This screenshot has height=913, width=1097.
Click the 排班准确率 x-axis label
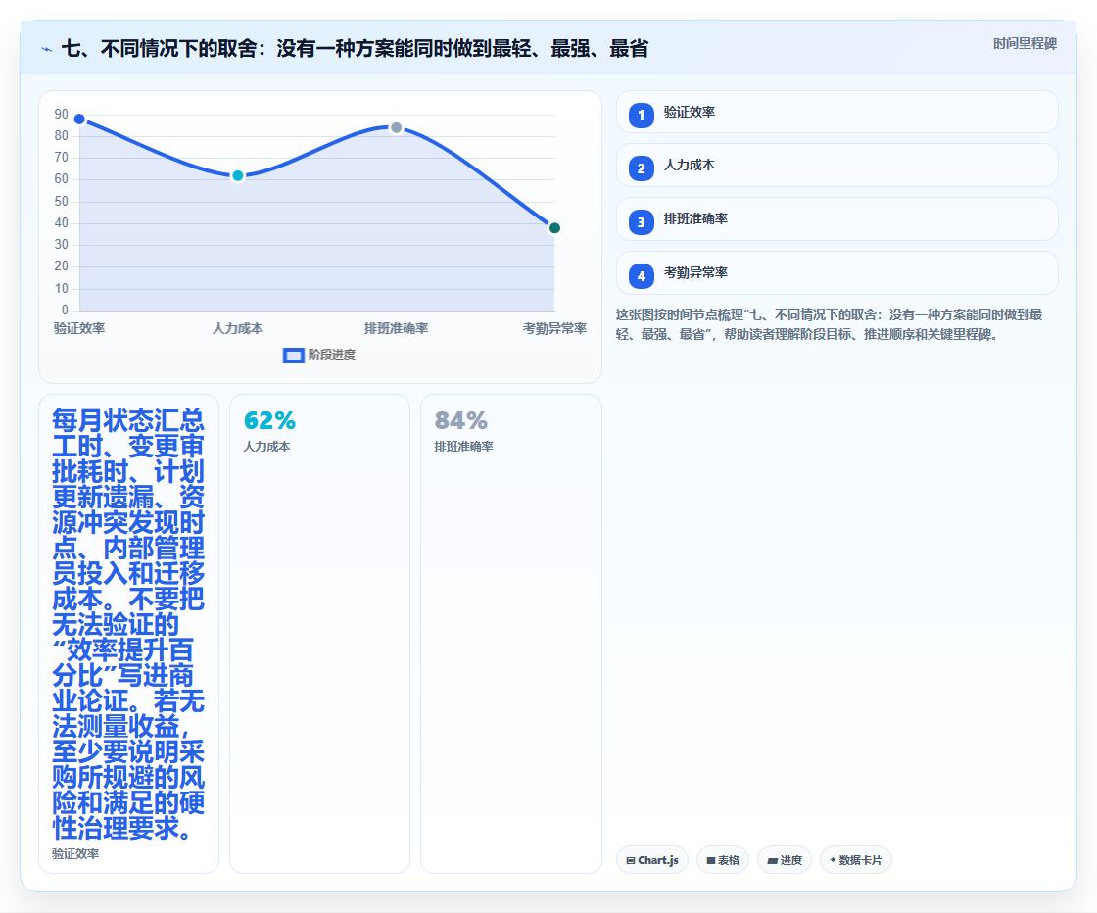(397, 329)
